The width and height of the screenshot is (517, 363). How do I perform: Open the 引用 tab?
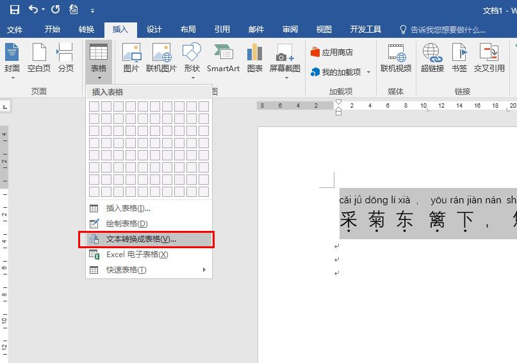(x=222, y=30)
